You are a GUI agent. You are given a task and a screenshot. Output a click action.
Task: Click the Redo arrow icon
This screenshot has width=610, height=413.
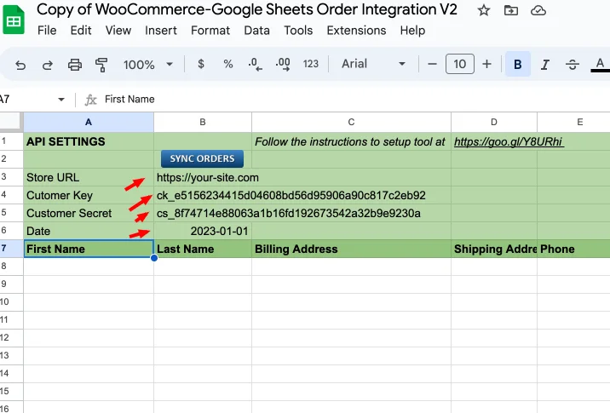pos(48,65)
